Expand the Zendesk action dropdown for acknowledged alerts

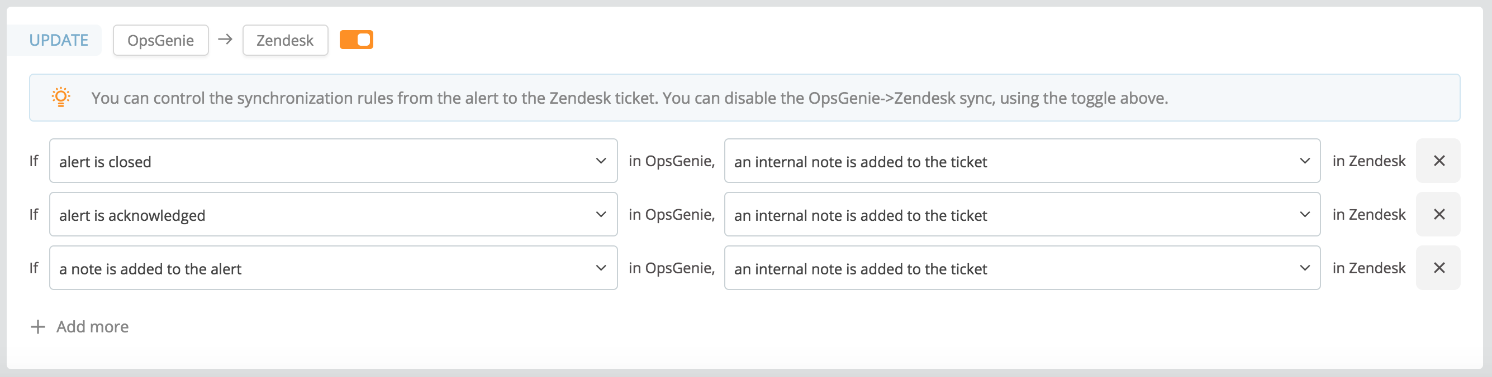point(1304,214)
